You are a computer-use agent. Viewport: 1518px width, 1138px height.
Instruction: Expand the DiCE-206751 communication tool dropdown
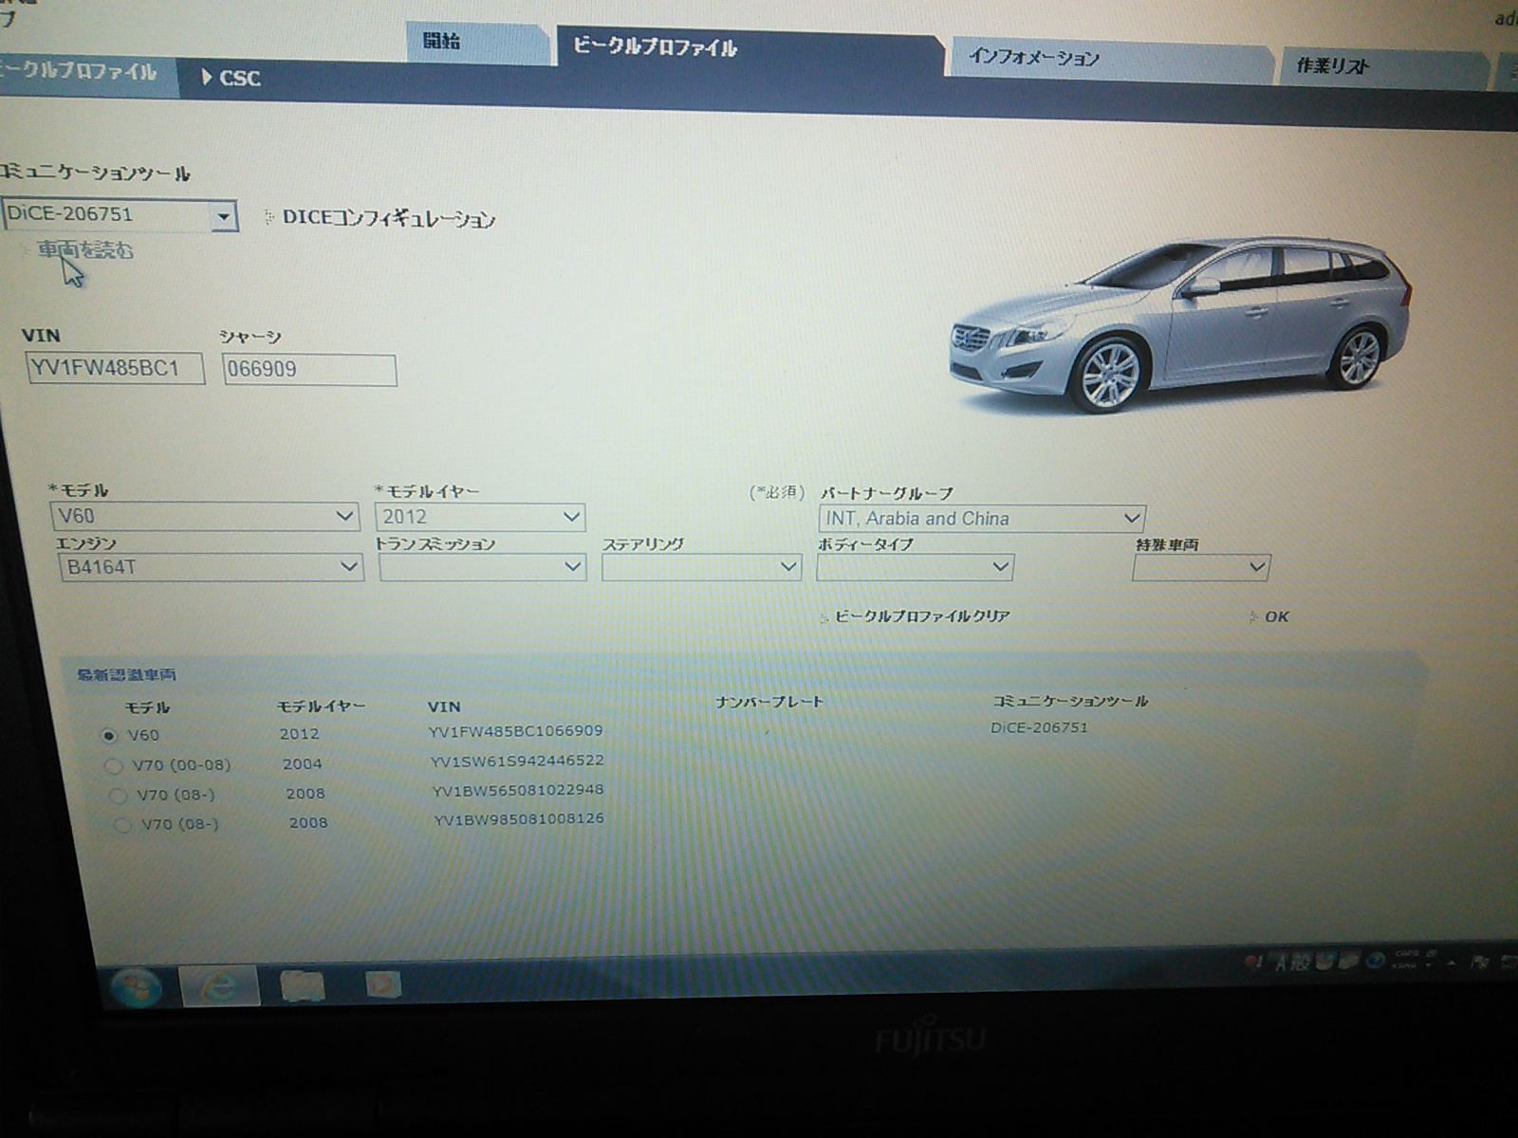tap(222, 216)
